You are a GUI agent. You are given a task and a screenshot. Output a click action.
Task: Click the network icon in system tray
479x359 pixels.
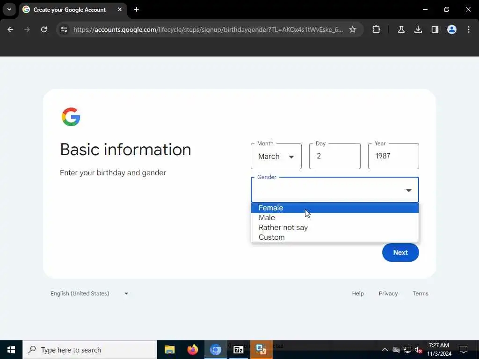[x=407, y=350]
